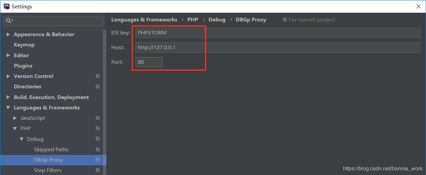Expand the Version Control section arrow
The image size is (426, 175).
[x=8, y=76]
